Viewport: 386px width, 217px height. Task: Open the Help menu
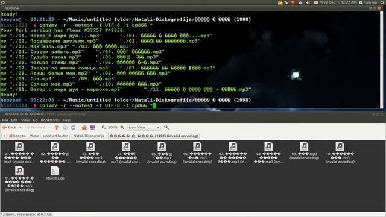point(66,120)
